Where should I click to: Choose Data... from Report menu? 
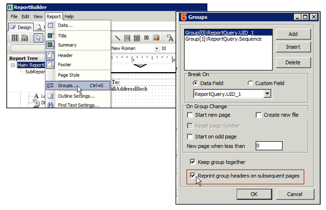[65, 25]
